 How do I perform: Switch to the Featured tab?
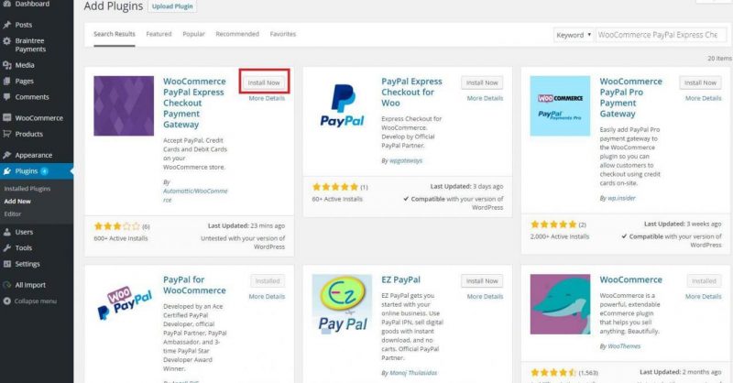click(159, 34)
